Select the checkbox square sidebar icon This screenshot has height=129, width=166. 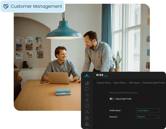coord(87,106)
